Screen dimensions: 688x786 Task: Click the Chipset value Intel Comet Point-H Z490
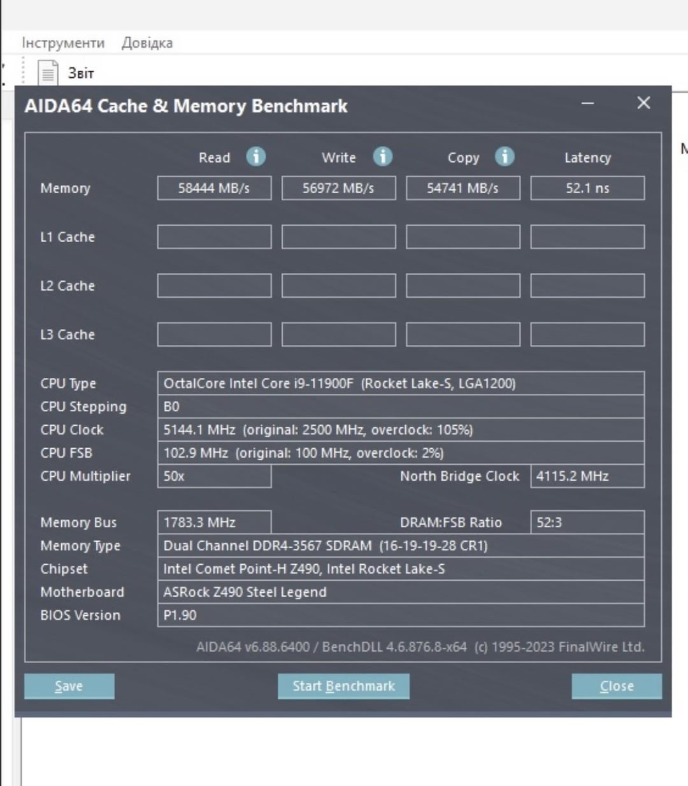coord(401,569)
